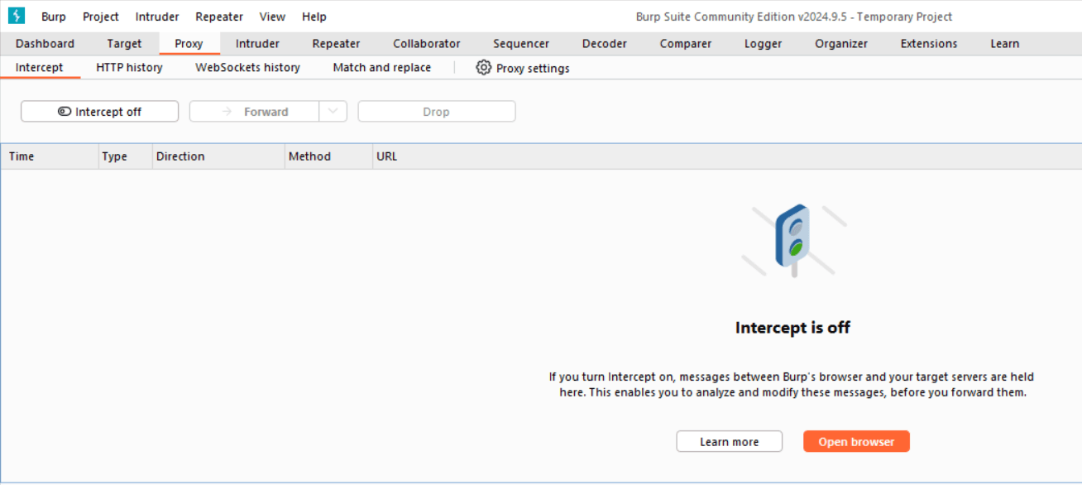Switch to the Dashboard tab
This screenshot has height=485, width=1082.
click(x=45, y=44)
